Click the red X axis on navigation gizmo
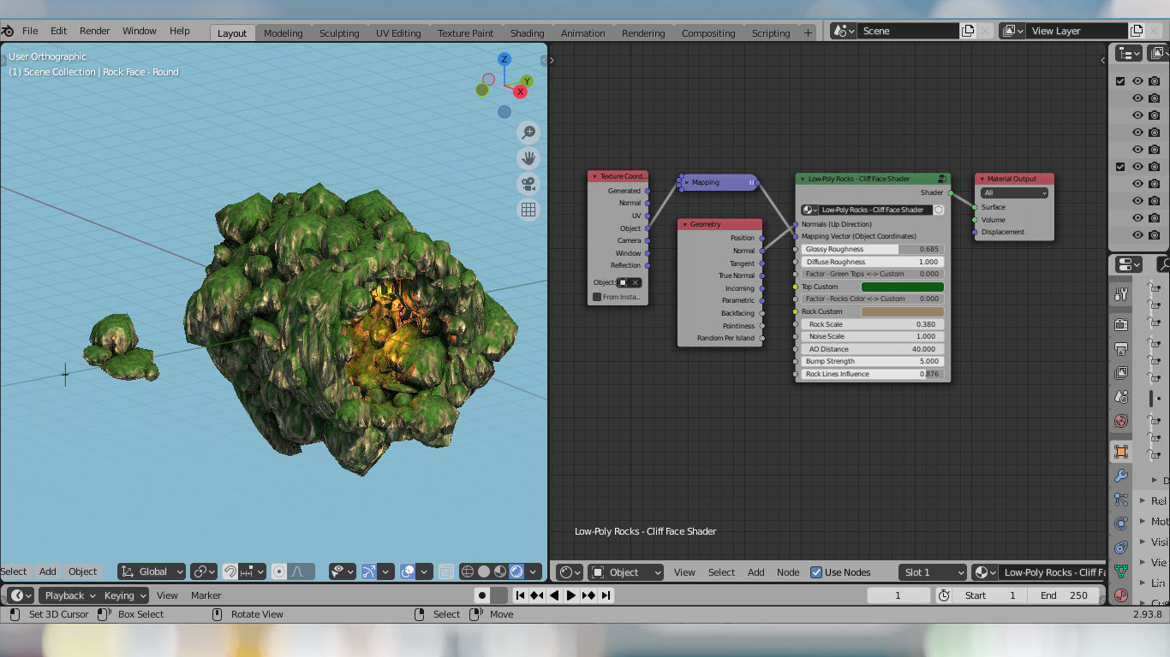This screenshot has height=657, width=1170. click(x=520, y=92)
